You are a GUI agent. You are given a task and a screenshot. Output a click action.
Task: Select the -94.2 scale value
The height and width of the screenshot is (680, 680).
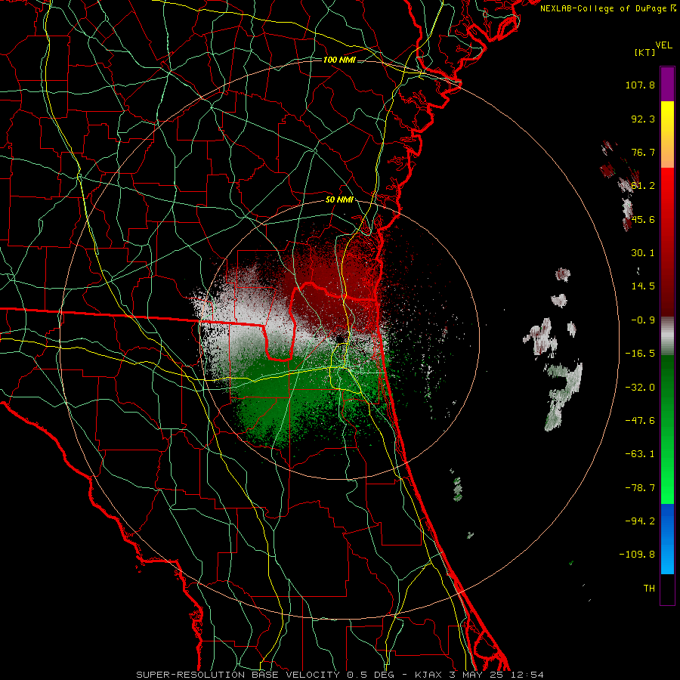coord(640,521)
